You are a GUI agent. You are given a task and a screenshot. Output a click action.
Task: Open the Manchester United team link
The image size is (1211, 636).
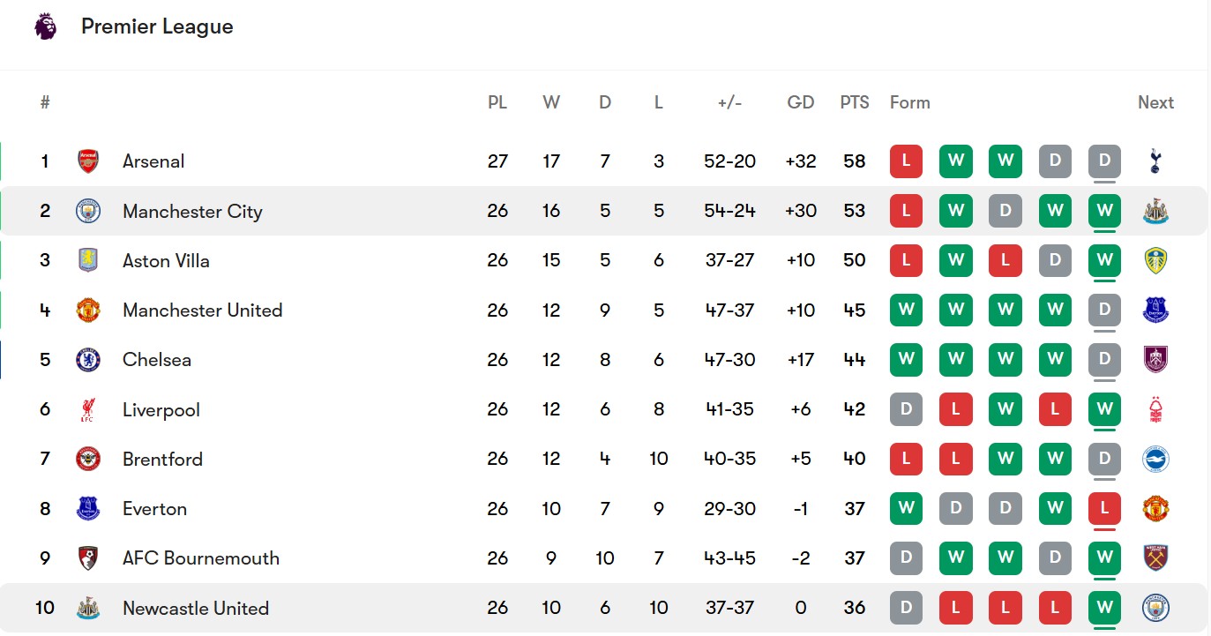(202, 311)
